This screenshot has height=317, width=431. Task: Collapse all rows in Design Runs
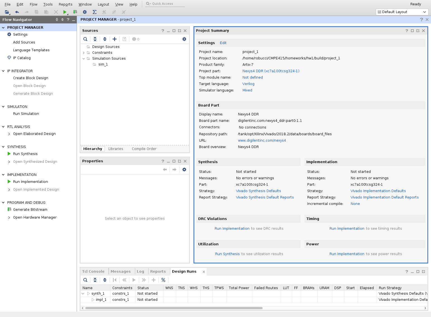pyautogui.click(x=95, y=280)
